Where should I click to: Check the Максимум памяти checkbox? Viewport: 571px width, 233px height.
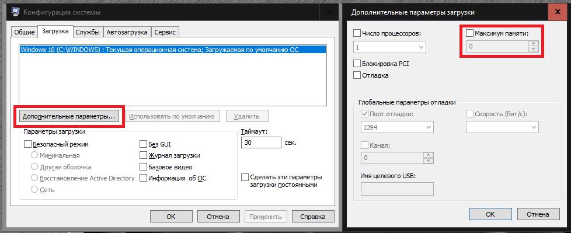click(x=470, y=33)
